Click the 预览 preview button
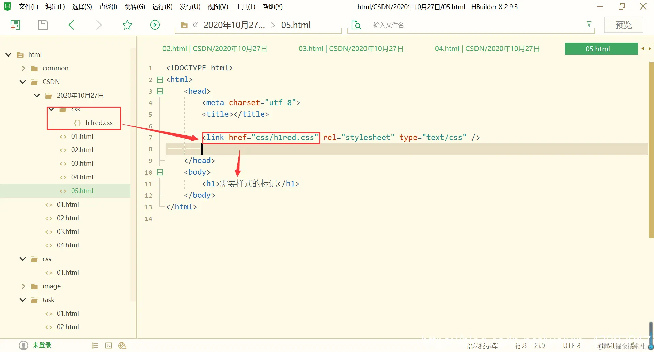 pos(623,25)
